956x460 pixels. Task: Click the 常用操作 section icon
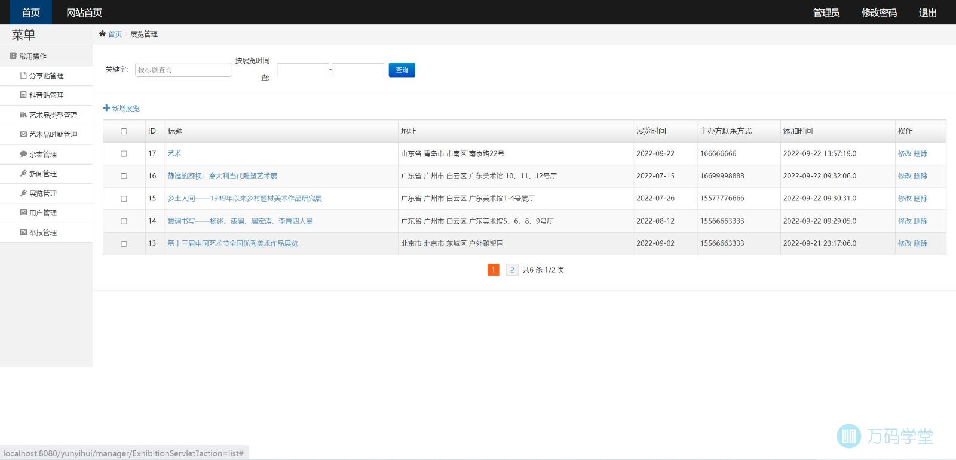[x=13, y=56]
